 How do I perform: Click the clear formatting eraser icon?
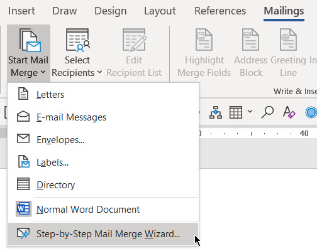(289, 112)
